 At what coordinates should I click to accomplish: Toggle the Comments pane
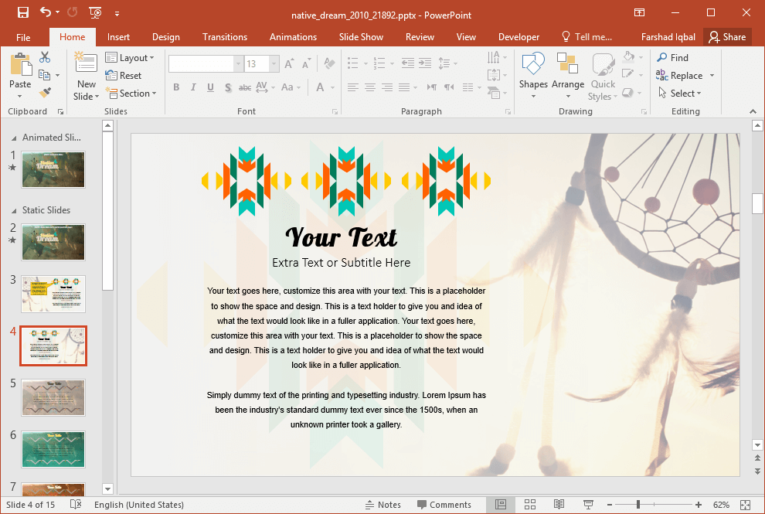tap(444, 505)
